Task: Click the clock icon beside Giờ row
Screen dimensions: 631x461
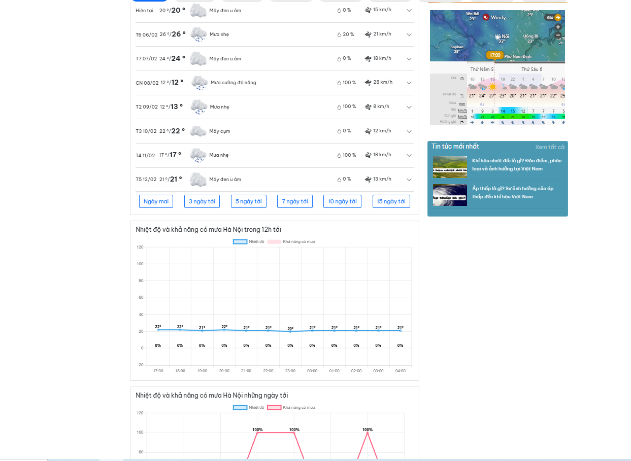Action: [462, 79]
